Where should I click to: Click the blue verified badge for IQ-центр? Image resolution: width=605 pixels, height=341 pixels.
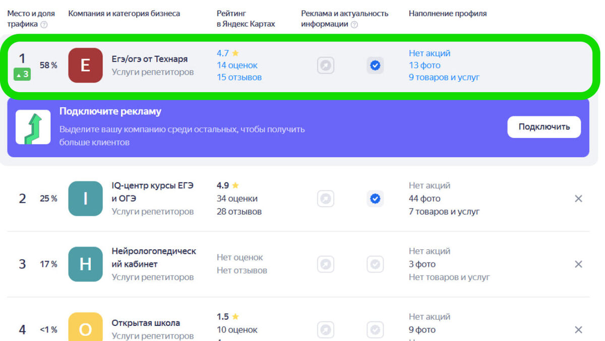[x=375, y=198]
